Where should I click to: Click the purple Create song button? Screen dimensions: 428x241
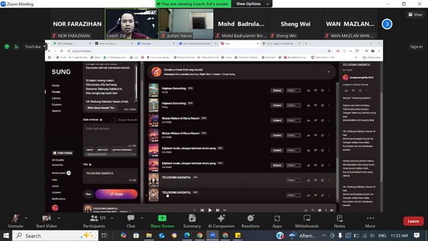116,194
